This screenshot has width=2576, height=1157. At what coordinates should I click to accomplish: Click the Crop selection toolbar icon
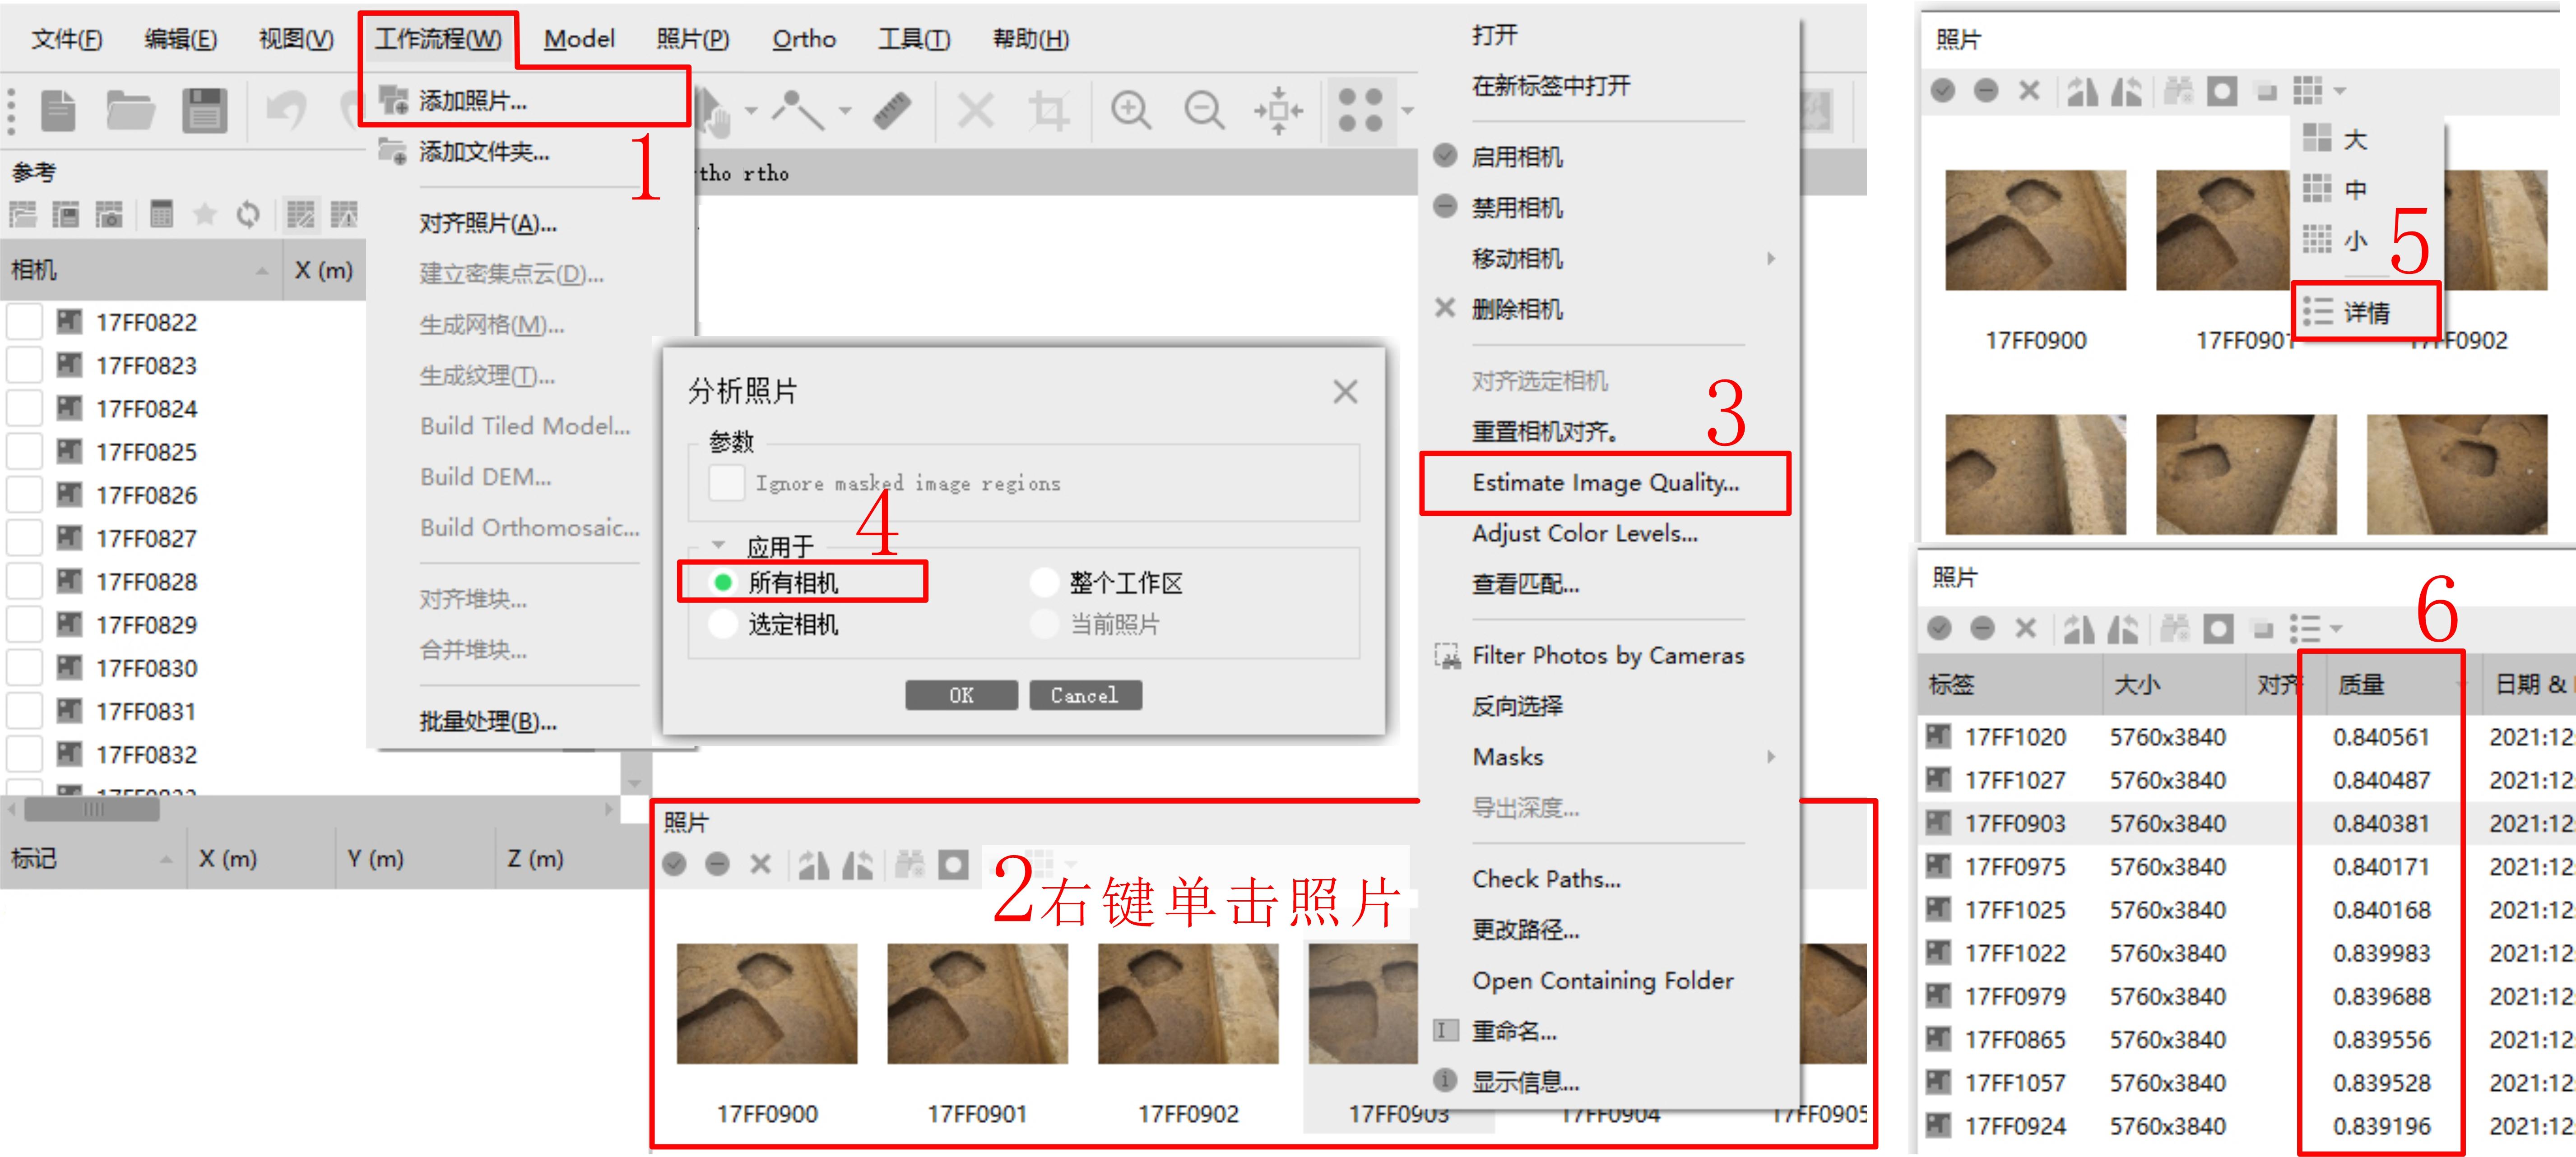pyautogui.click(x=1048, y=110)
